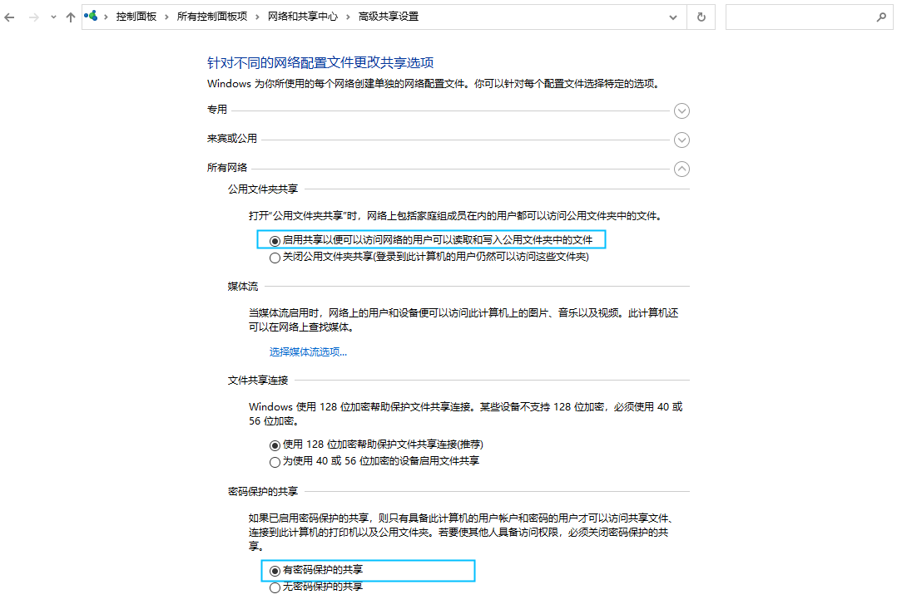
Task: Expand chevron after 控制面板 breadcrumb
Action: [x=166, y=17]
